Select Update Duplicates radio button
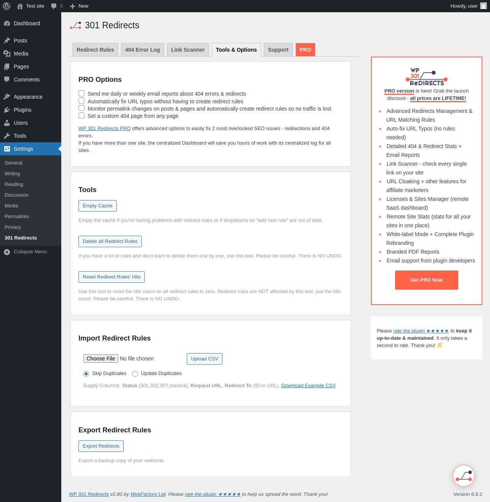 (x=135, y=374)
